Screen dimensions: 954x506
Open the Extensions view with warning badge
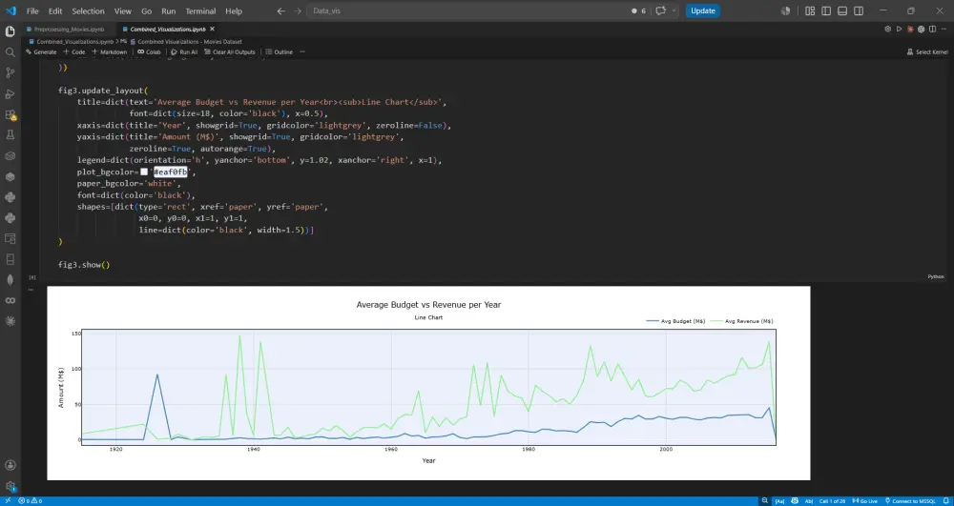pyautogui.click(x=10, y=114)
